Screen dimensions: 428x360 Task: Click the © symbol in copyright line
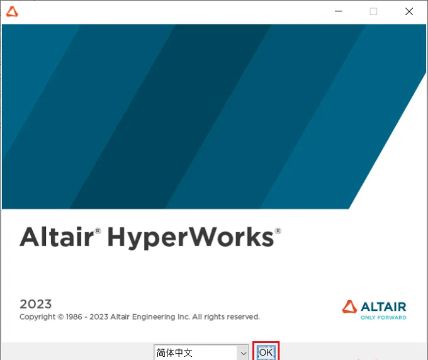click(x=60, y=317)
